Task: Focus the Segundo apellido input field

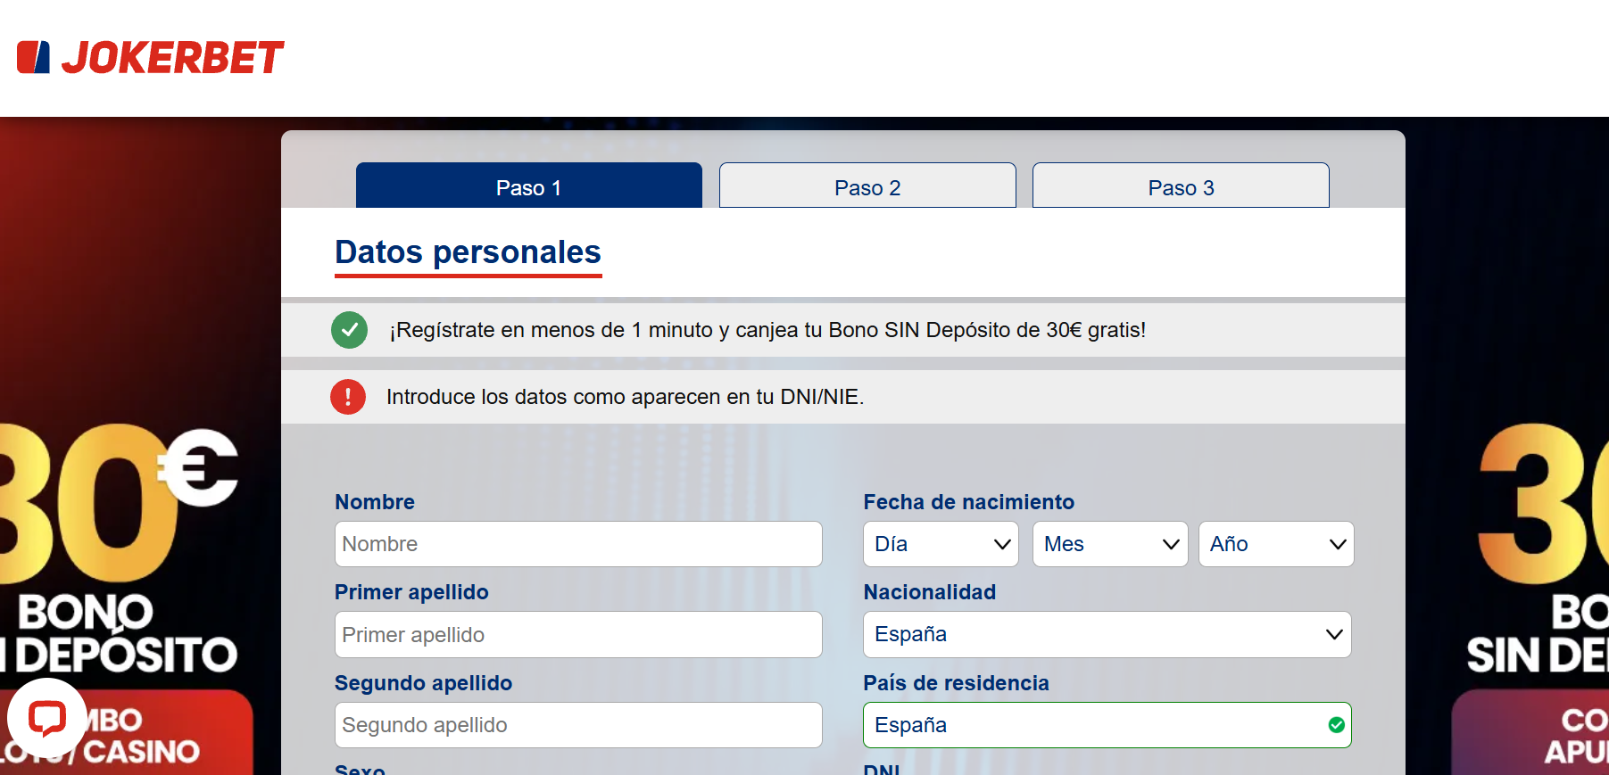Action: tap(578, 725)
